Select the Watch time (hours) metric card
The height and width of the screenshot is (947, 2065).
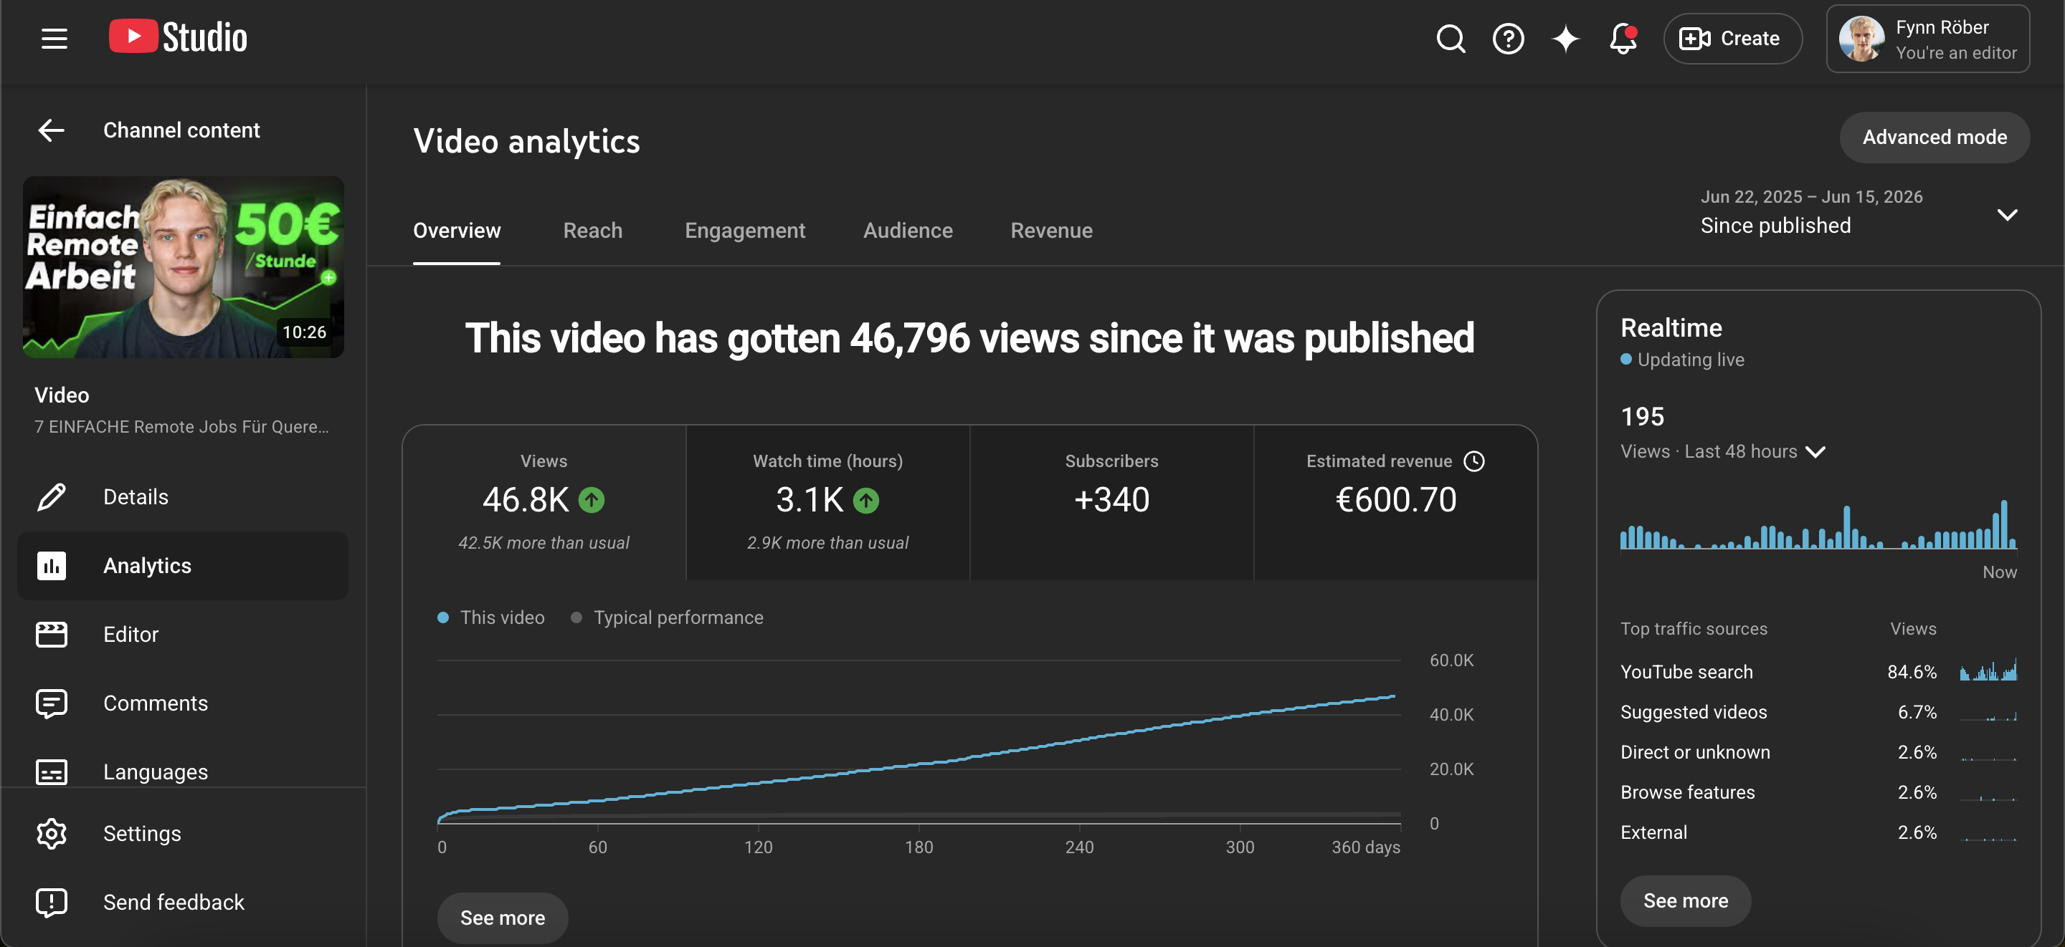tap(827, 502)
